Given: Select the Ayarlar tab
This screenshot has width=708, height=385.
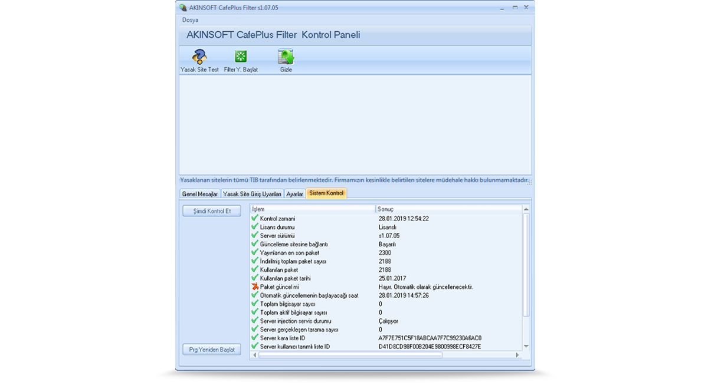Looking at the screenshot, I should pos(294,194).
